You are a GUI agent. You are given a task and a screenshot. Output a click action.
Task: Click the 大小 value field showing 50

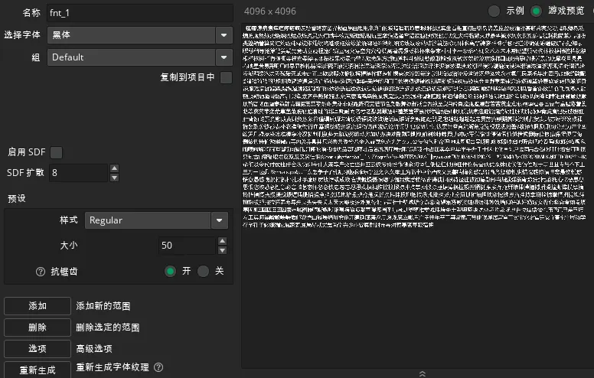pos(188,246)
